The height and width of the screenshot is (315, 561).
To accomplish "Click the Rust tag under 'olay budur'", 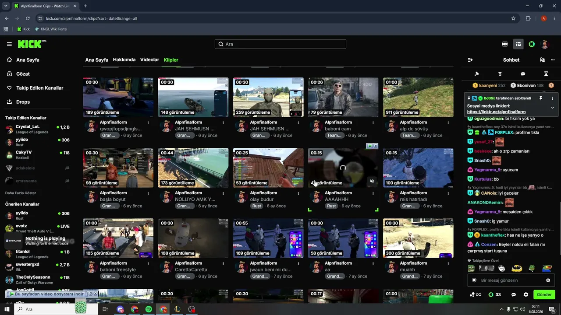I will tap(257, 206).
